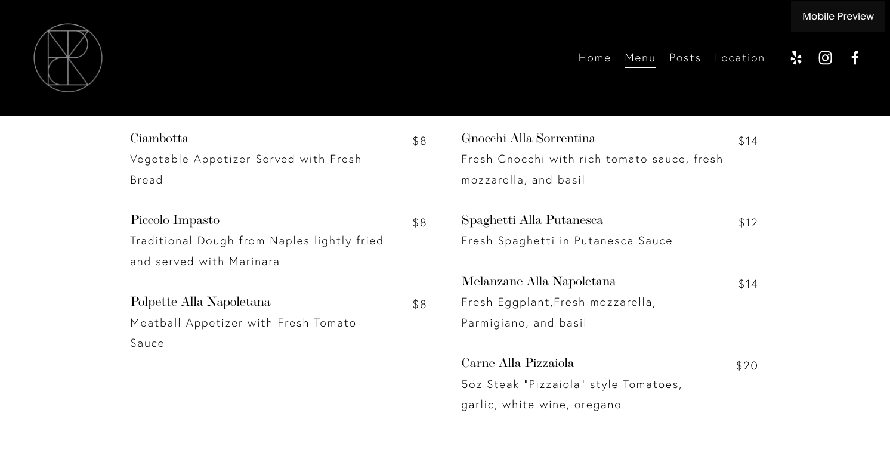Open the Instagram social icon
Screen dimensions: 890x469
[825, 58]
